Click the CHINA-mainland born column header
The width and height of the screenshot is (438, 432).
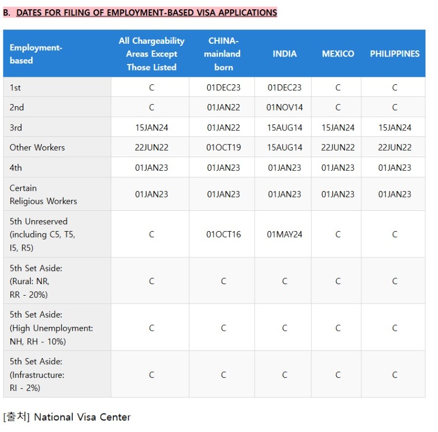coord(223,54)
